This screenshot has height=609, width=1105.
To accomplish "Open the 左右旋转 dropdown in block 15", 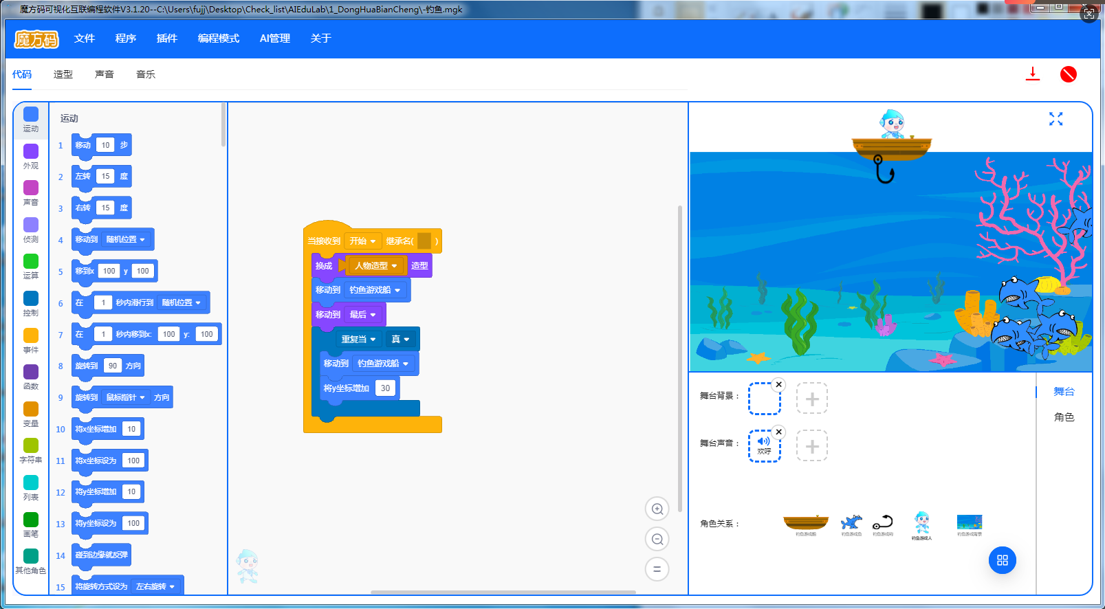I will pyautogui.click(x=155, y=586).
